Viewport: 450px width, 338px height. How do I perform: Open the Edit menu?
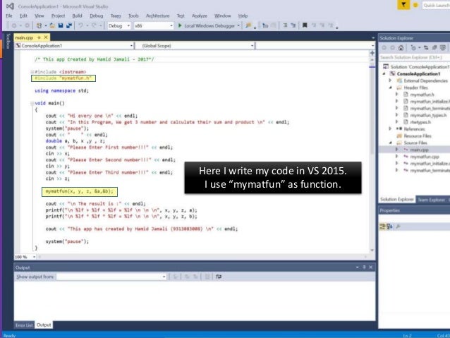pyautogui.click(x=23, y=16)
